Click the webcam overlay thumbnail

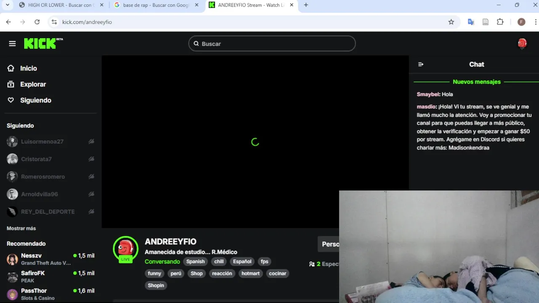[x=439, y=247]
